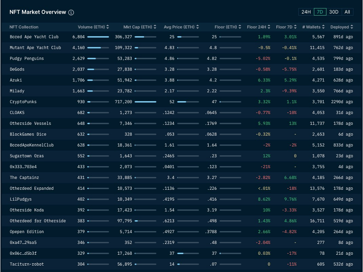Click the NFT Collection column header

pyautogui.click(x=24, y=27)
